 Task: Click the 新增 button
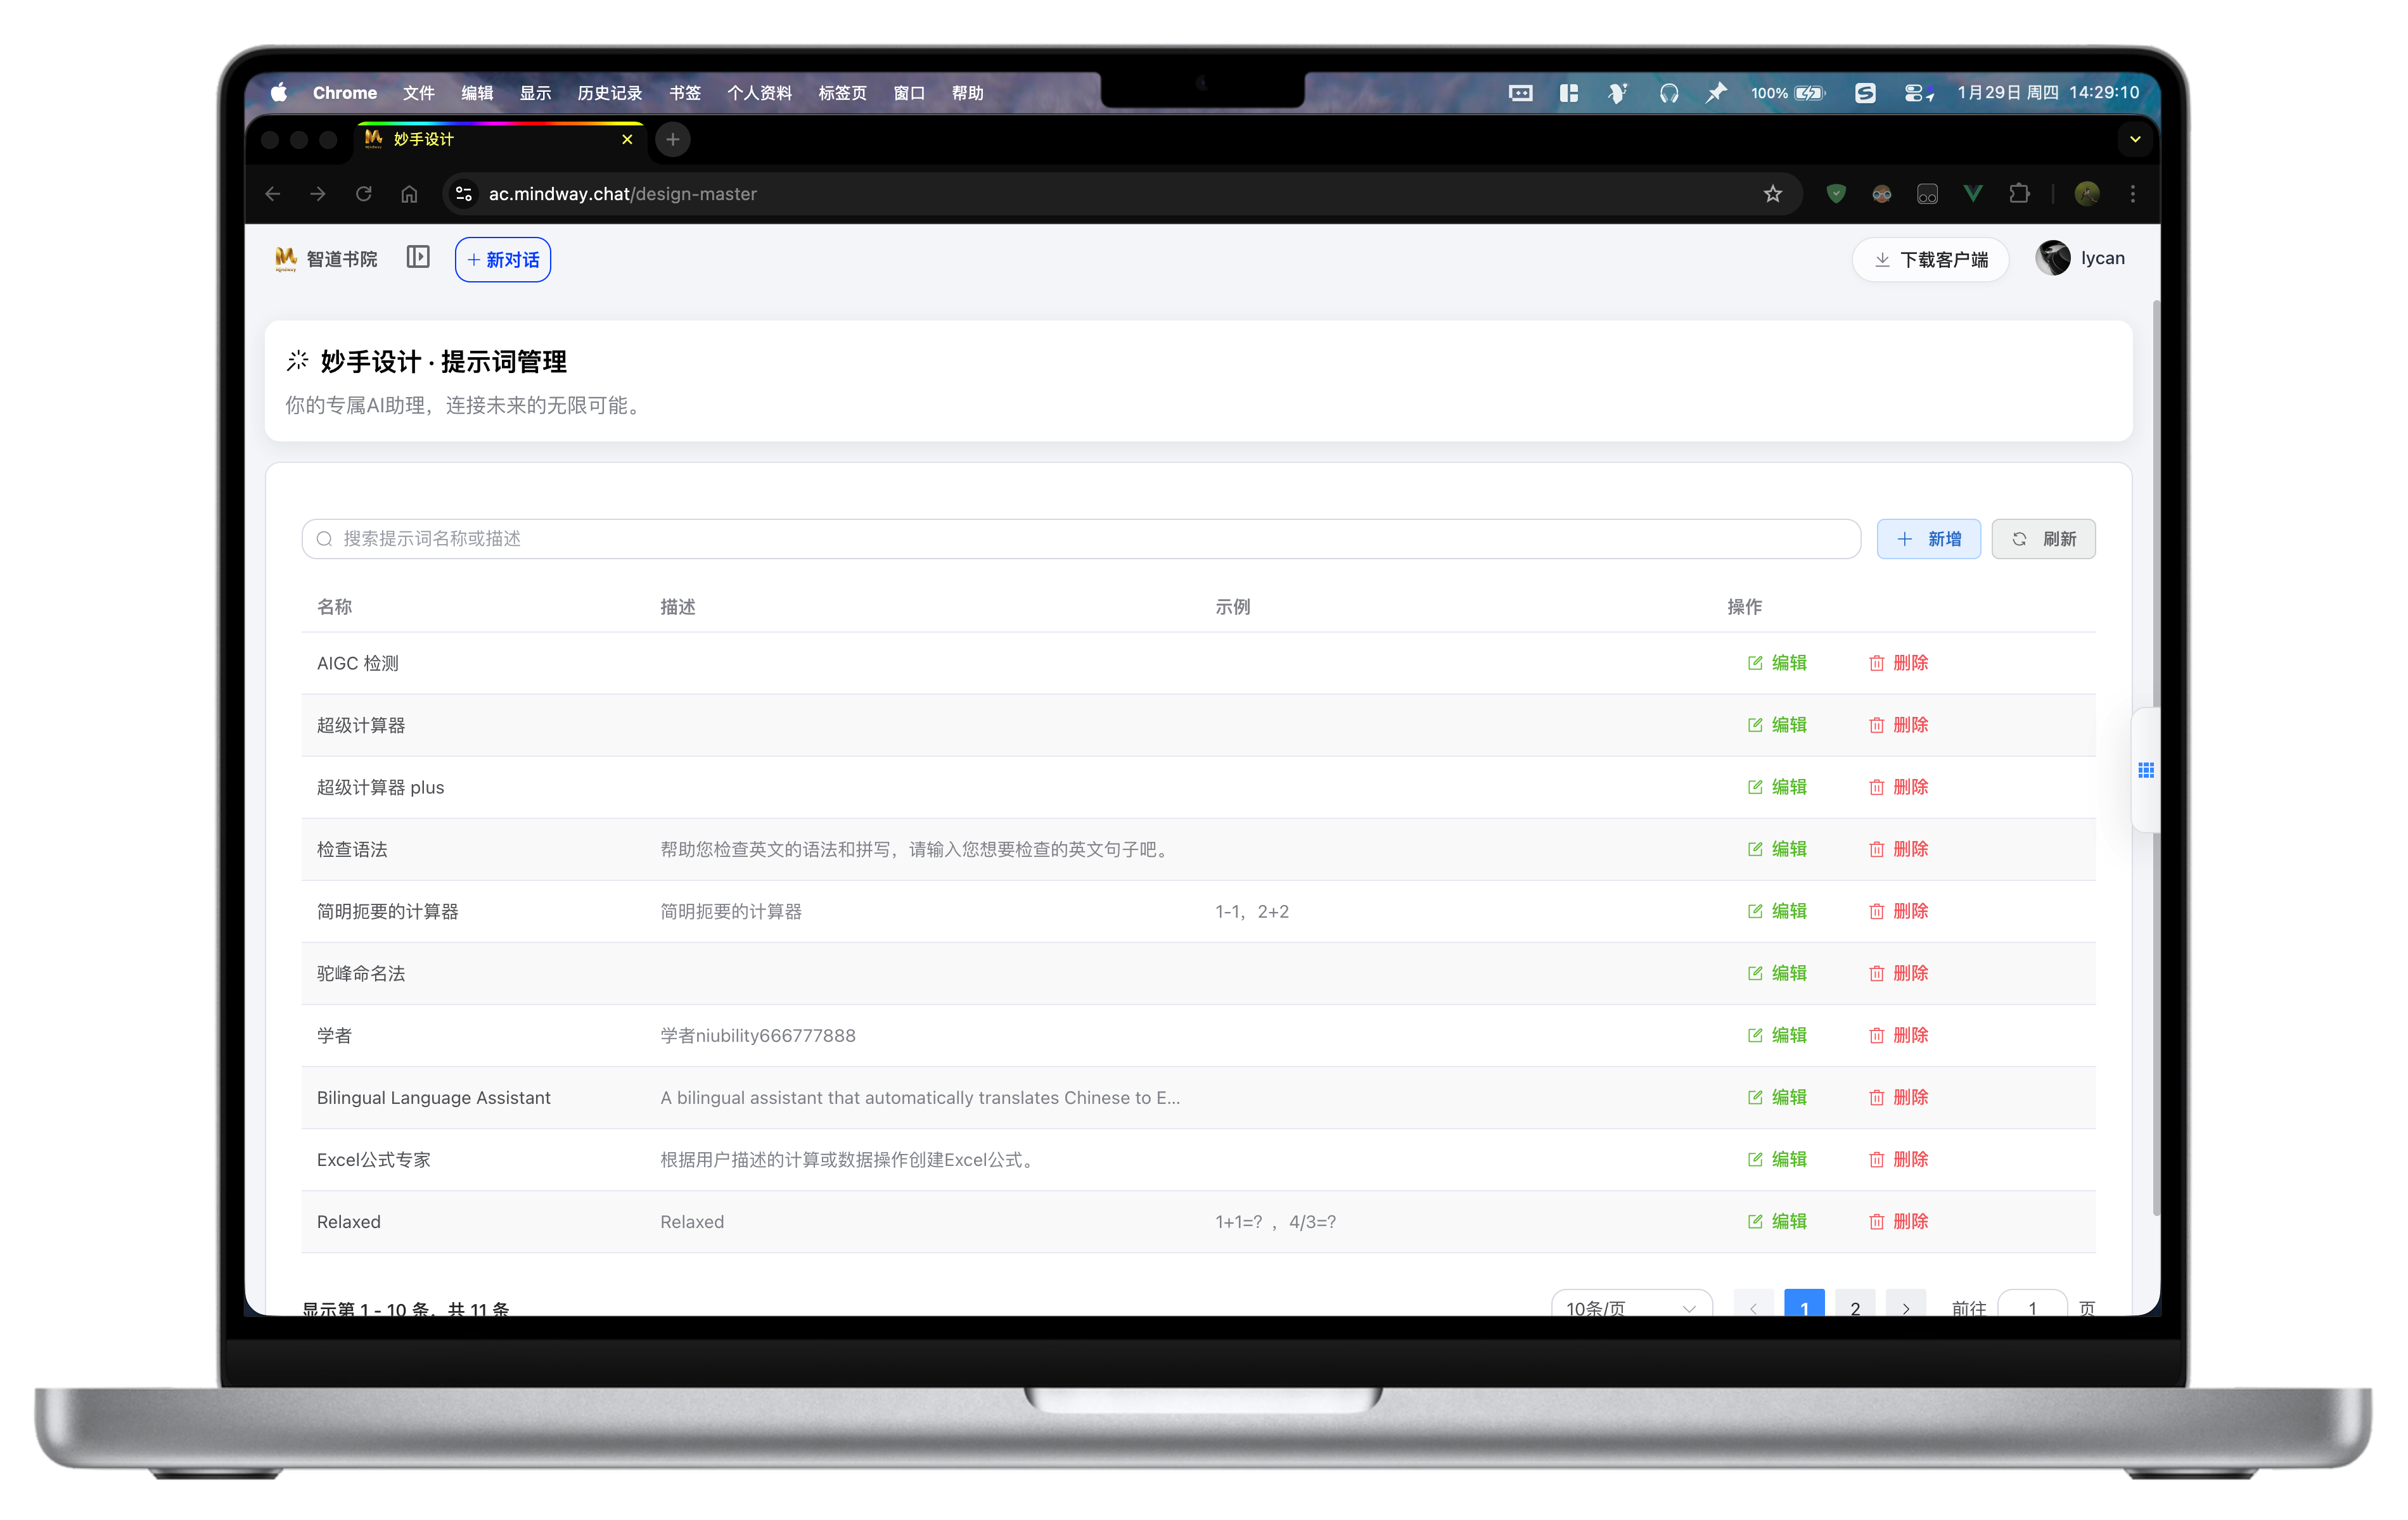coord(1928,538)
